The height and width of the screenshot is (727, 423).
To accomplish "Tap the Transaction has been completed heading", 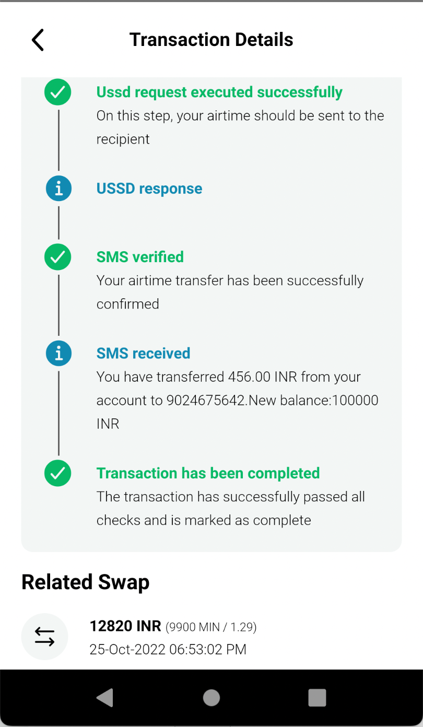I will [208, 473].
